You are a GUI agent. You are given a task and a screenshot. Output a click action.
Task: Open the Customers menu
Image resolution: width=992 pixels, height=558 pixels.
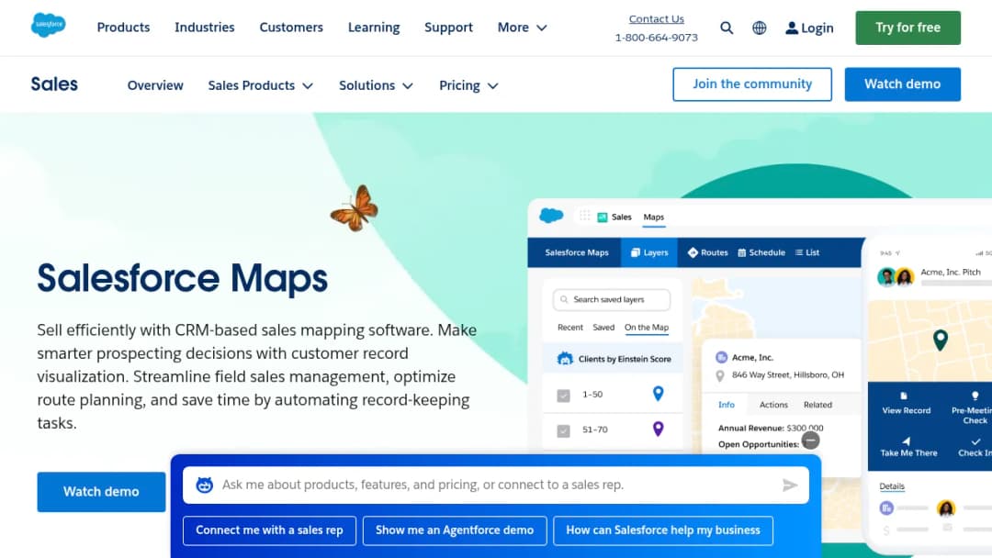pyautogui.click(x=291, y=28)
